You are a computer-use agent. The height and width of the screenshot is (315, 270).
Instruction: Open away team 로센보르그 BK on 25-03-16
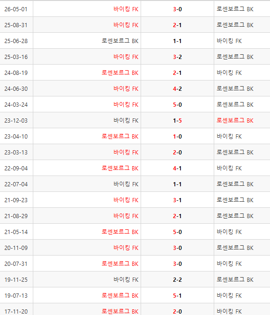235,57
